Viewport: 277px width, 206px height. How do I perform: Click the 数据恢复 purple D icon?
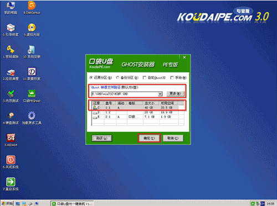(x=32, y=72)
